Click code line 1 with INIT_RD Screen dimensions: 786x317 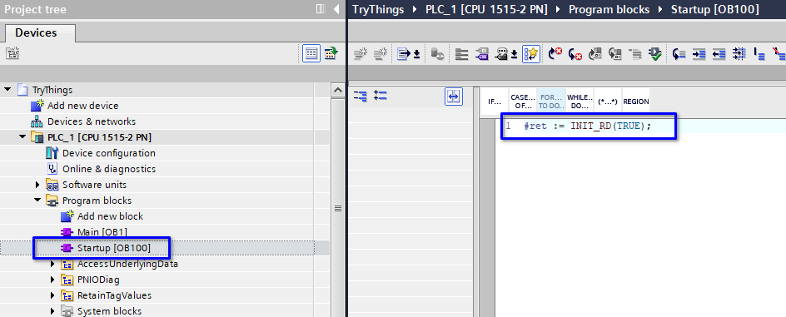[x=589, y=126]
